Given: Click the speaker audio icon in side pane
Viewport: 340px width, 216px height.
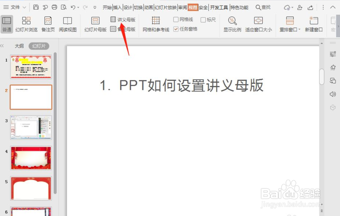Looking at the screenshot, I should [333, 94].
